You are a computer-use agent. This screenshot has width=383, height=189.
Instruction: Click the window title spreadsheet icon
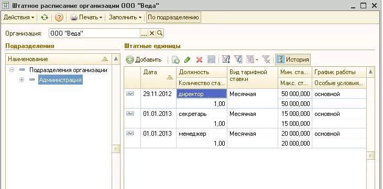(5, 5)
